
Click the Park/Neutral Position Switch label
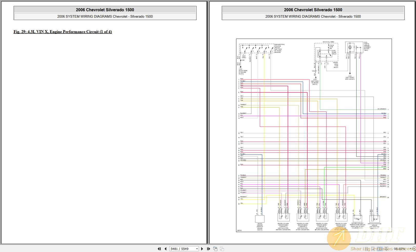coord(279,48)
